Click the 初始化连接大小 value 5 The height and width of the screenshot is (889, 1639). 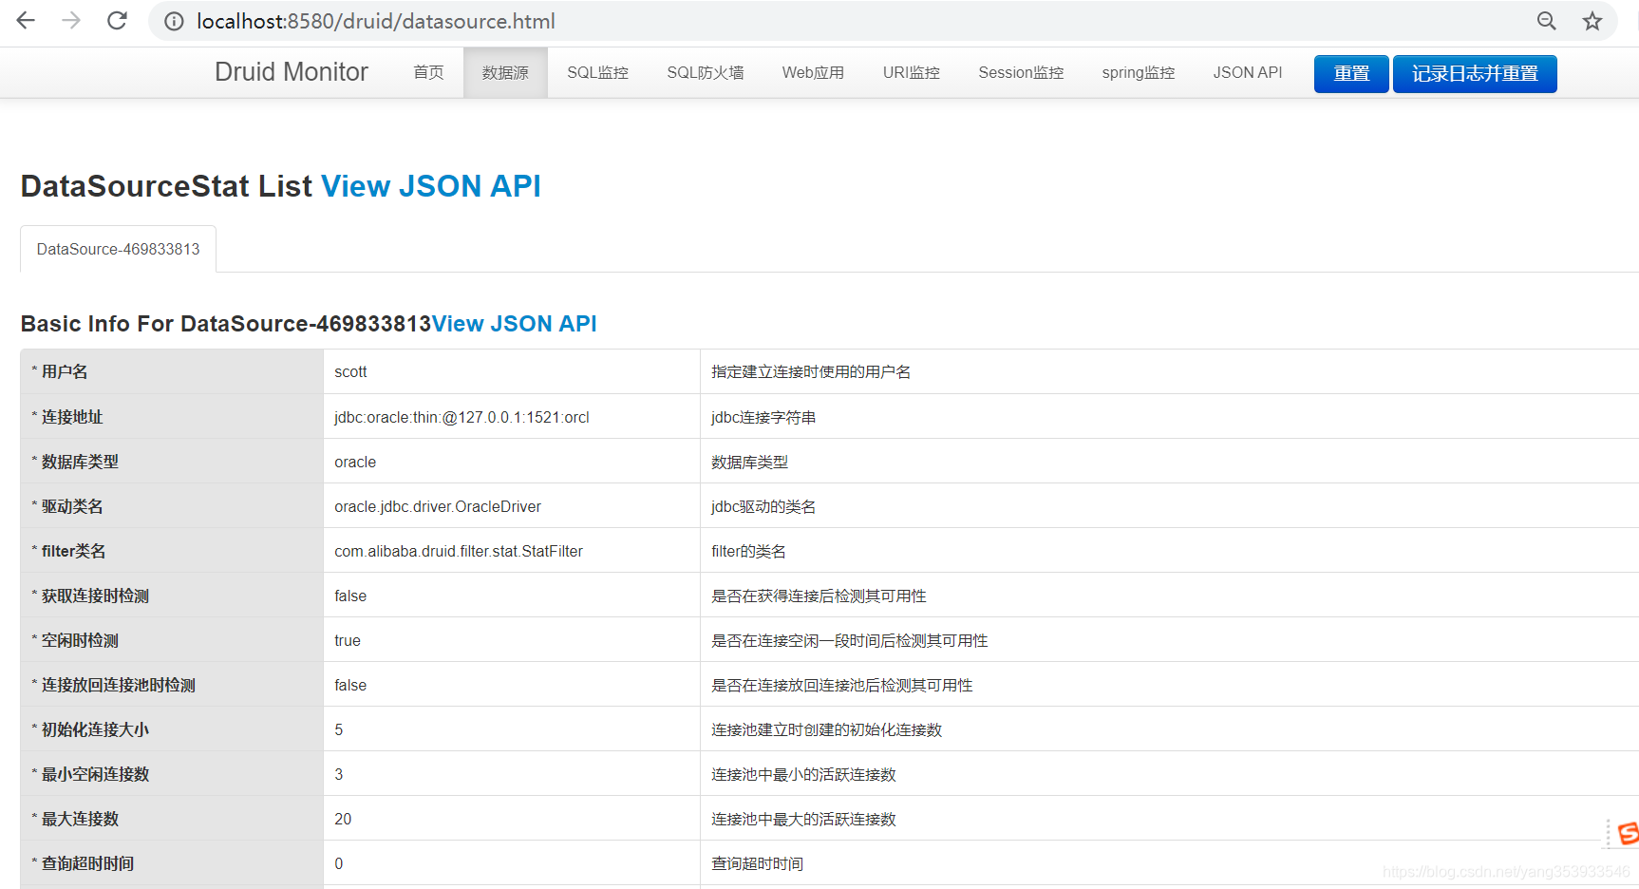pos(339,729)
